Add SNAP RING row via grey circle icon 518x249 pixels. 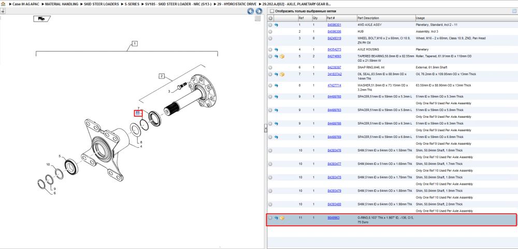270,67
